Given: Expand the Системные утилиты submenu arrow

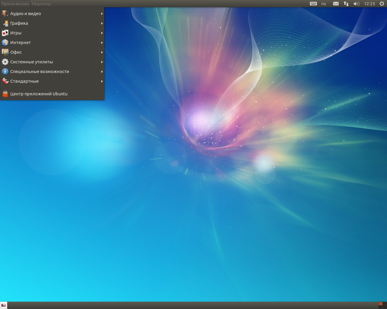Looking at the screenshot, I should pyautogui.click(x=102, y=62).
